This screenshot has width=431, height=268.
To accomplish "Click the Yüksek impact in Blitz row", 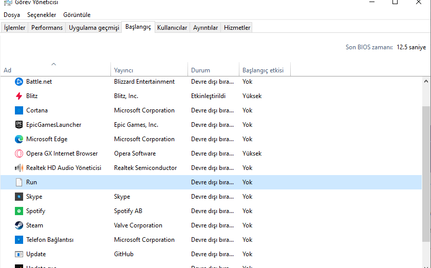I will pos(252,96).
